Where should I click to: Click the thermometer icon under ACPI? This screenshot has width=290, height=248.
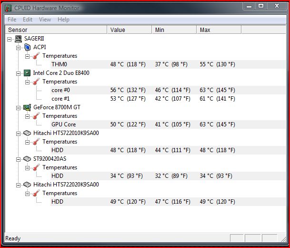point(36,56)
